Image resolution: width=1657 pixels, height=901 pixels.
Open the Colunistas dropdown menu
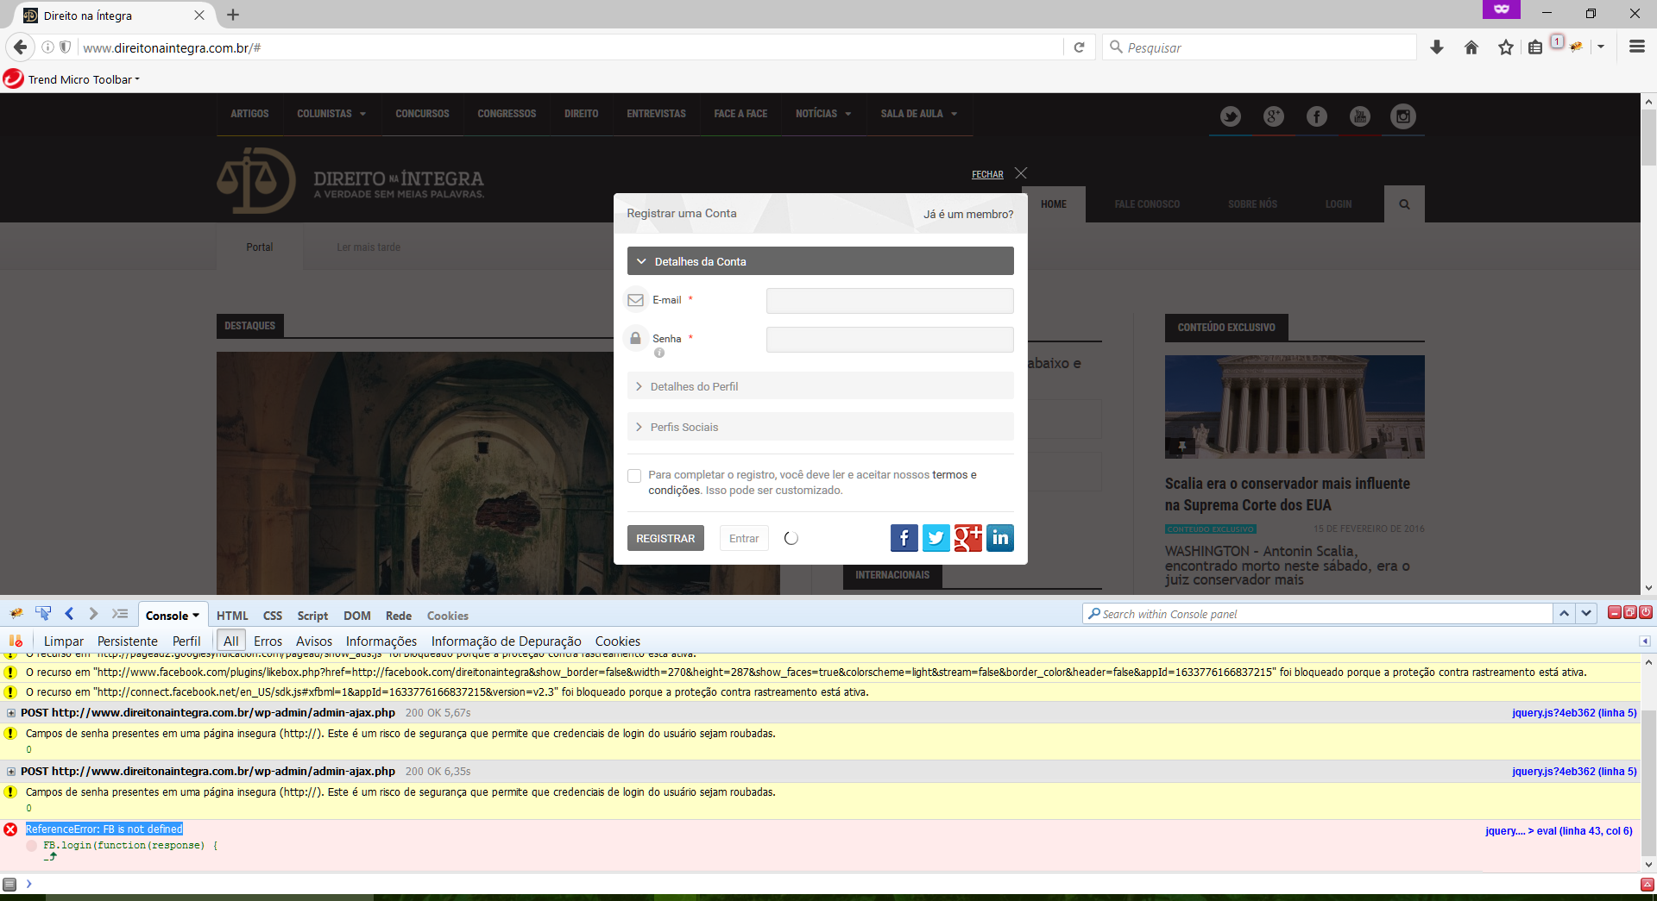coord(331,114)
